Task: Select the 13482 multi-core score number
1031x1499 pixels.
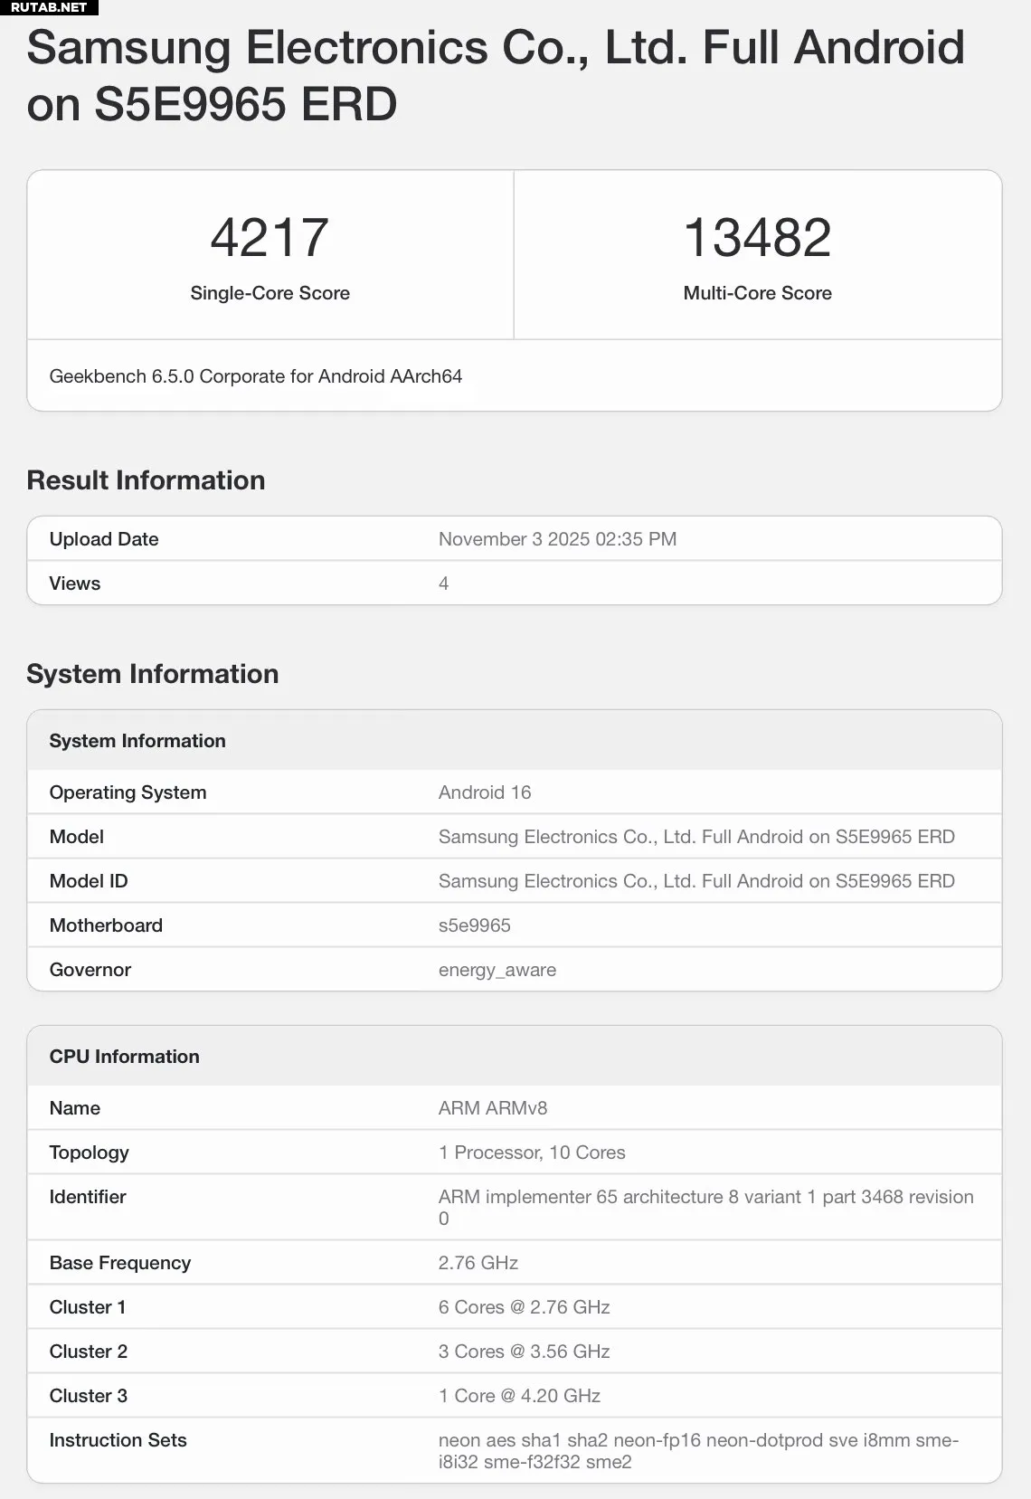Action: point(757,237)
